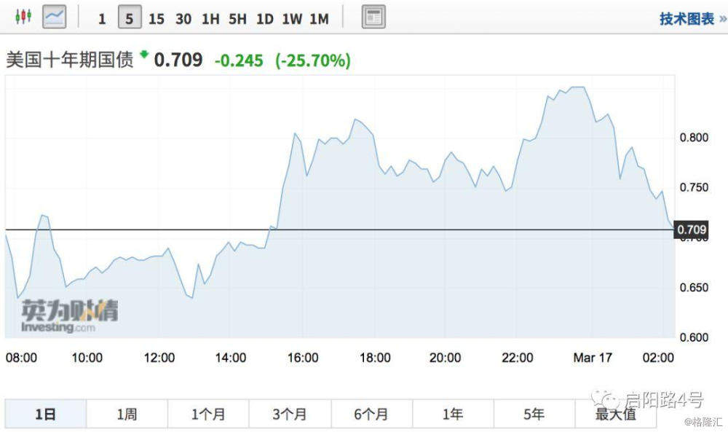728x432 pixels.
Task: Select the 5H interval option
Action: (237, 19)
